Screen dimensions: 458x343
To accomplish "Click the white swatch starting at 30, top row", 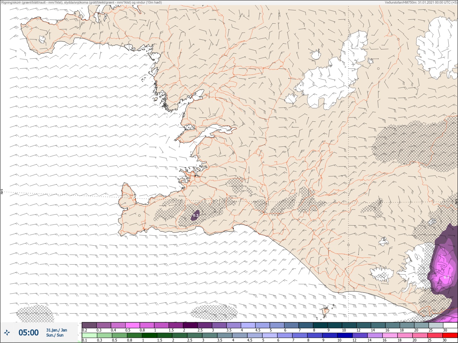I will pyautogui.click(x=450, y=325).
